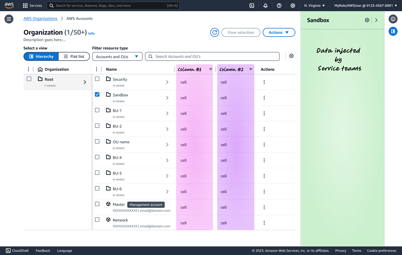This screenshot has width=402, height=255.
Task: Check the Security OU checkbox
Action: click(97, 79)
